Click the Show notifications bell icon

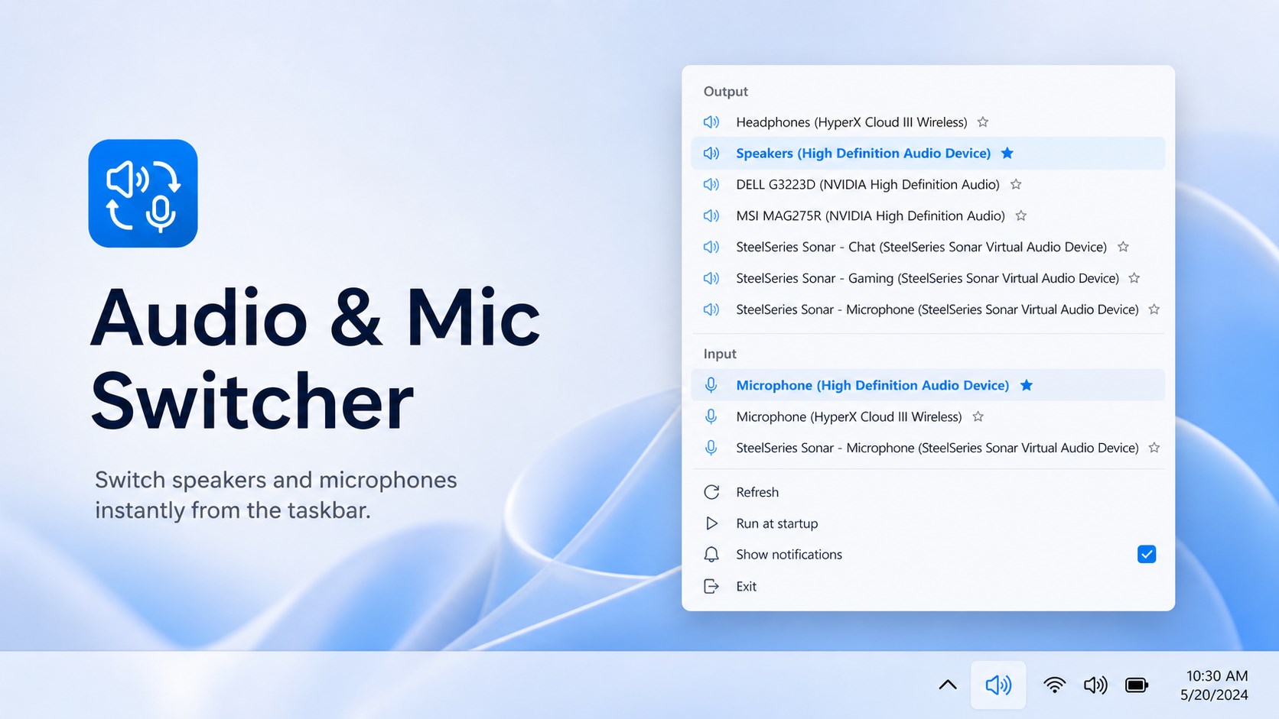point(711,555)
